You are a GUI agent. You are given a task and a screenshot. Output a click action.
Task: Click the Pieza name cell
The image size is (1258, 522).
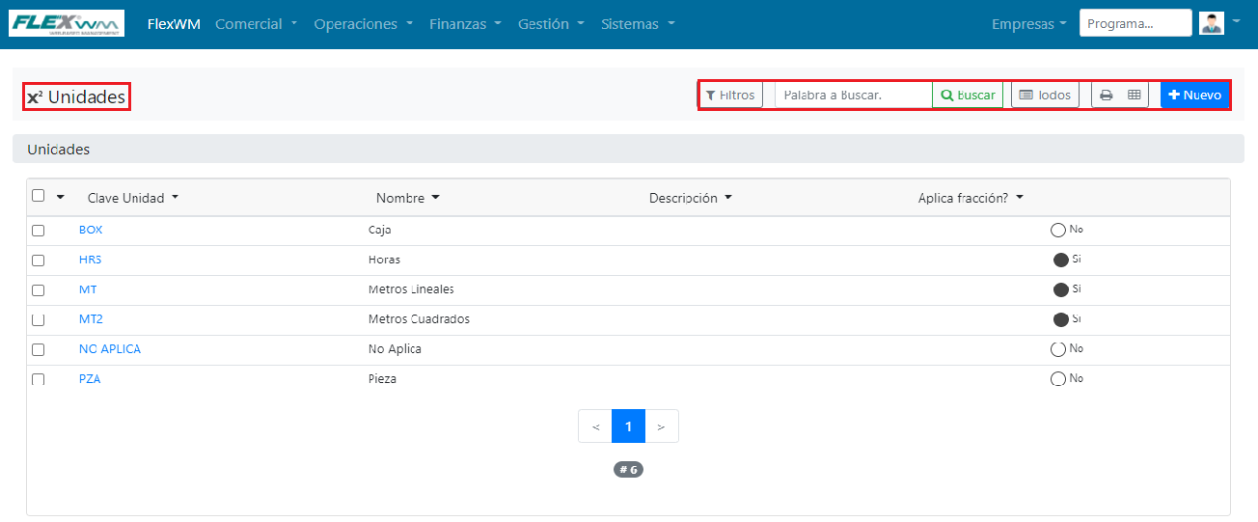tap(382, 379)
